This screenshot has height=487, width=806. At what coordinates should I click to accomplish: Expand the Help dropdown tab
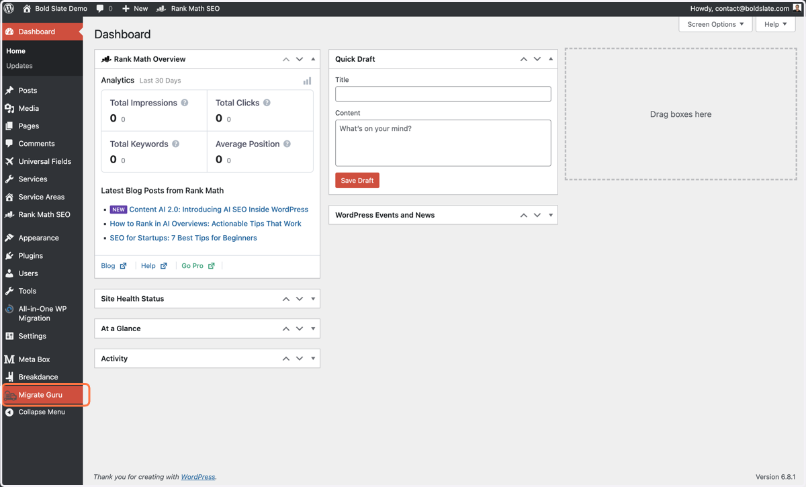(x=775, y=24)
